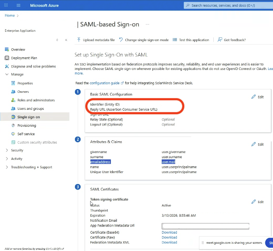Download the Federation Metadata XML
The image size is (273, 251).
coord(169,243)
